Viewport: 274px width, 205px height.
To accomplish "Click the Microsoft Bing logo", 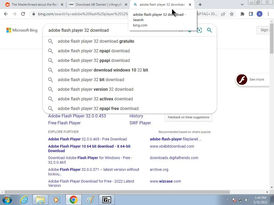I will (22, 30).
